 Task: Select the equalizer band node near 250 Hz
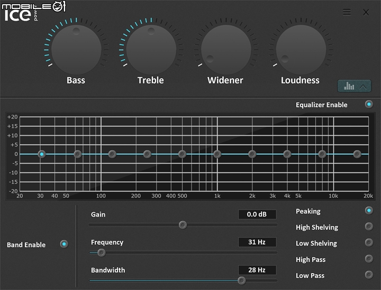point(147,154)
